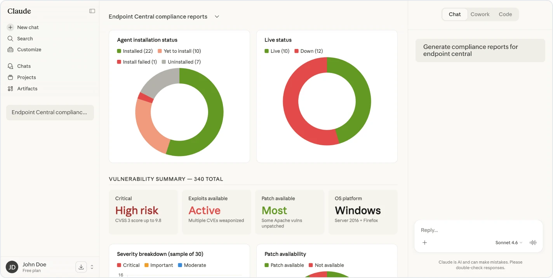This screenshot has width=553, height=278.
Task: Toggle the Install failed (1) legend entry
Action: pyautogui.click(x=137, y=62)
